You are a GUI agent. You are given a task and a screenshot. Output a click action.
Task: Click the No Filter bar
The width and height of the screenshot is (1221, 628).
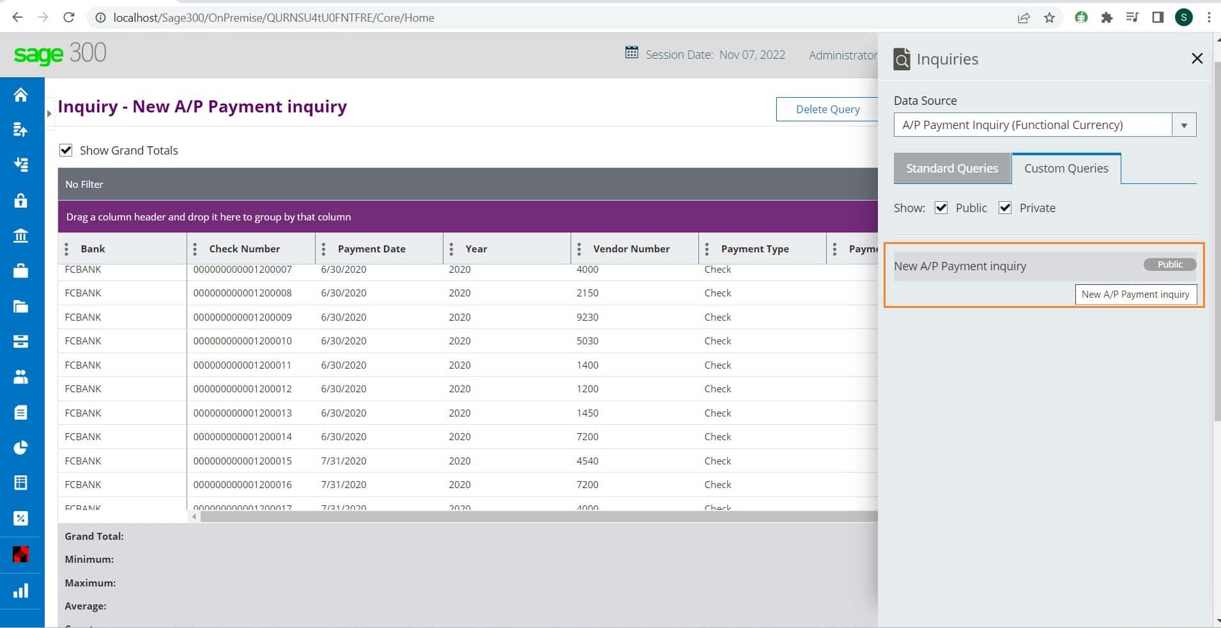point(468,184)
